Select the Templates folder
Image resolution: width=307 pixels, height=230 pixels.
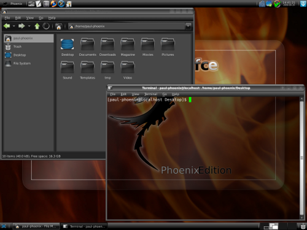point(88,70)
